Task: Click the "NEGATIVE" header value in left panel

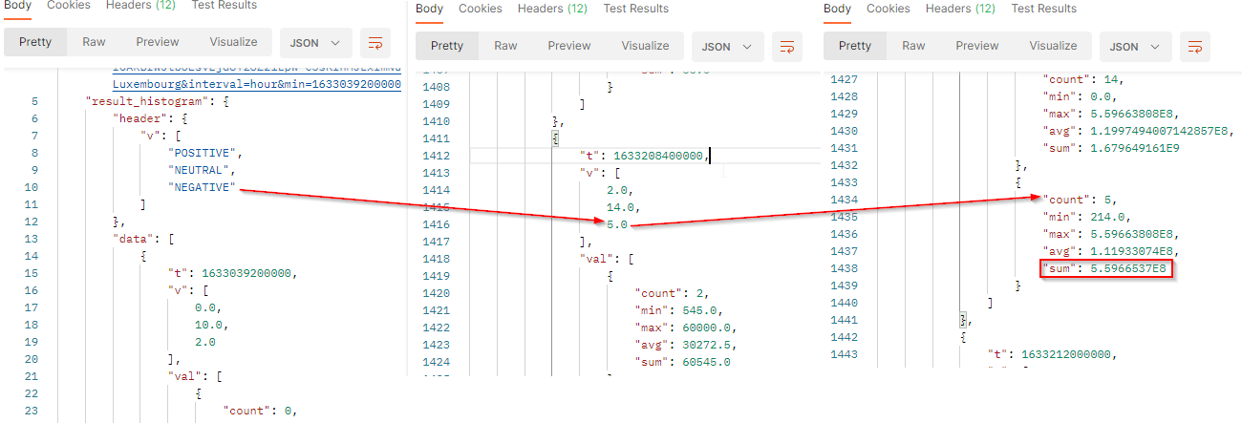Action: coord(202,187)
